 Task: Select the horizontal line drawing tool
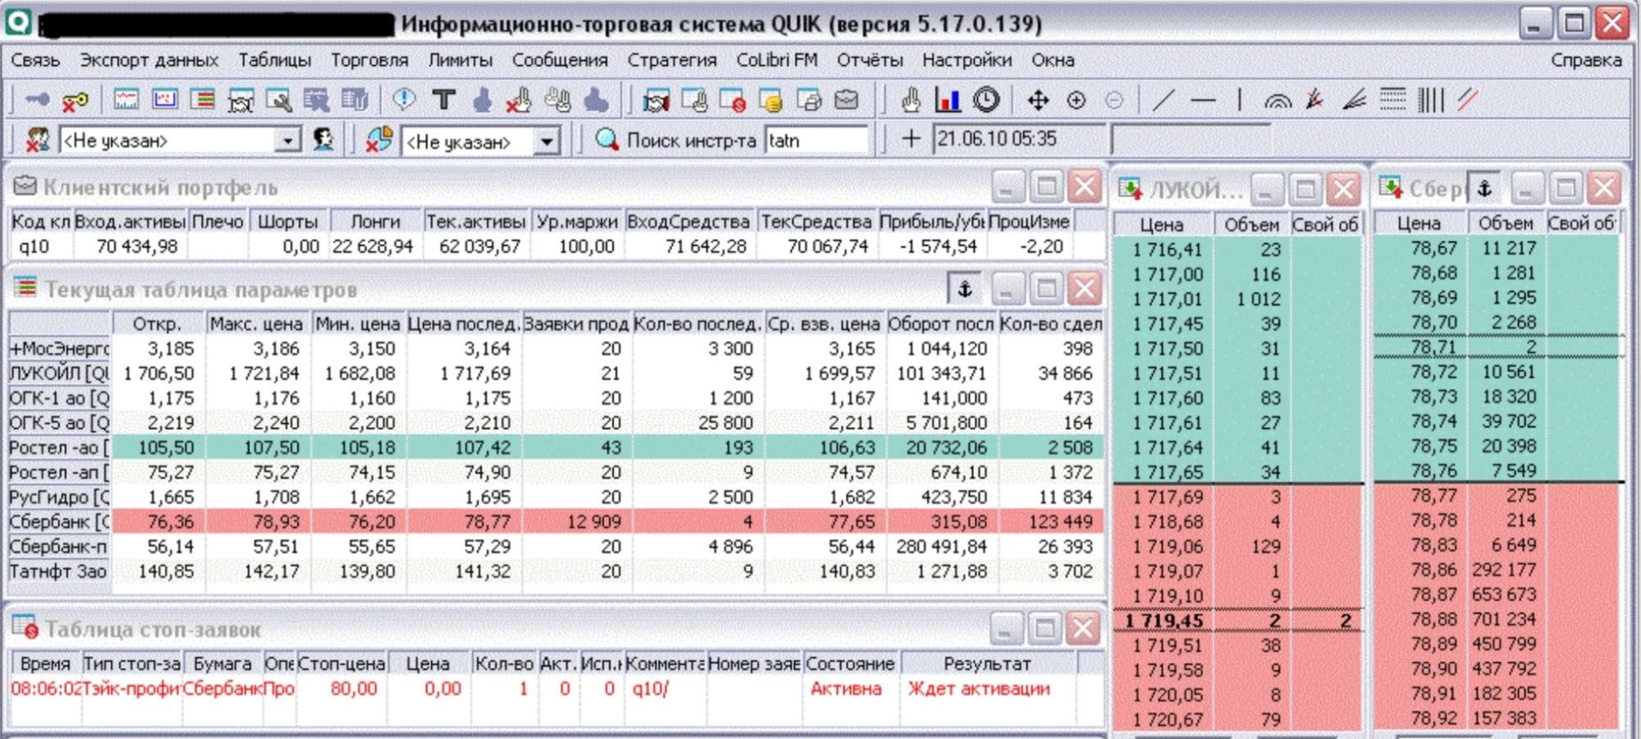tap(1203, 100)
